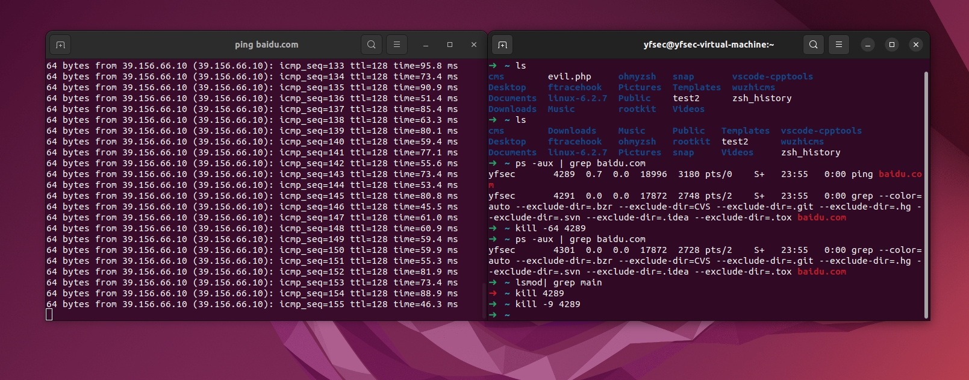Click 'pts/0' in ps output
The width and height of the screenshot is (969, 380).
718,174
